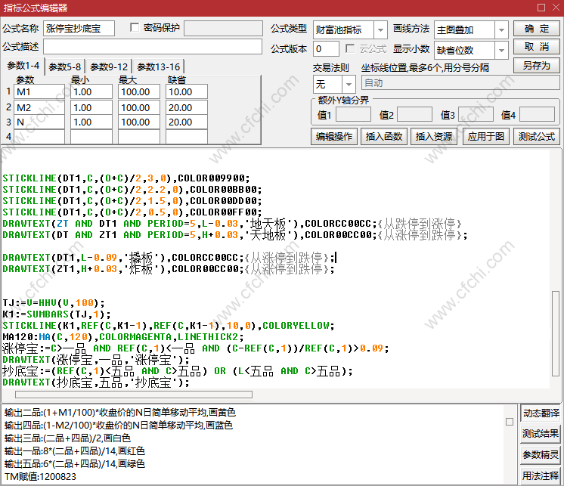This screenshot has width=564, height=486.
Task: Click the 值2 input field
Action: tap(414, 115)
